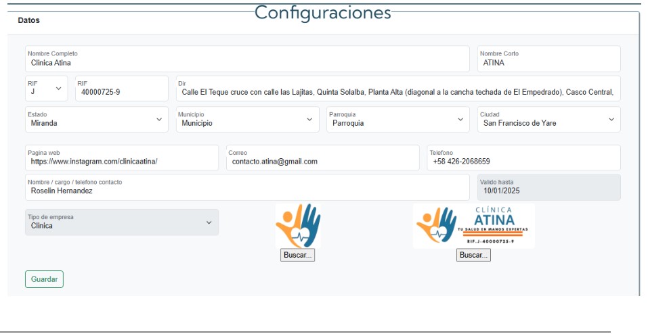Open the Tipo de empresa dropdown
The height and width of the screenshot is (334, 648).
click(x=122, y=222)
